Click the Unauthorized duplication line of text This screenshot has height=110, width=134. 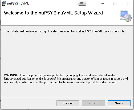coord(66,79)
